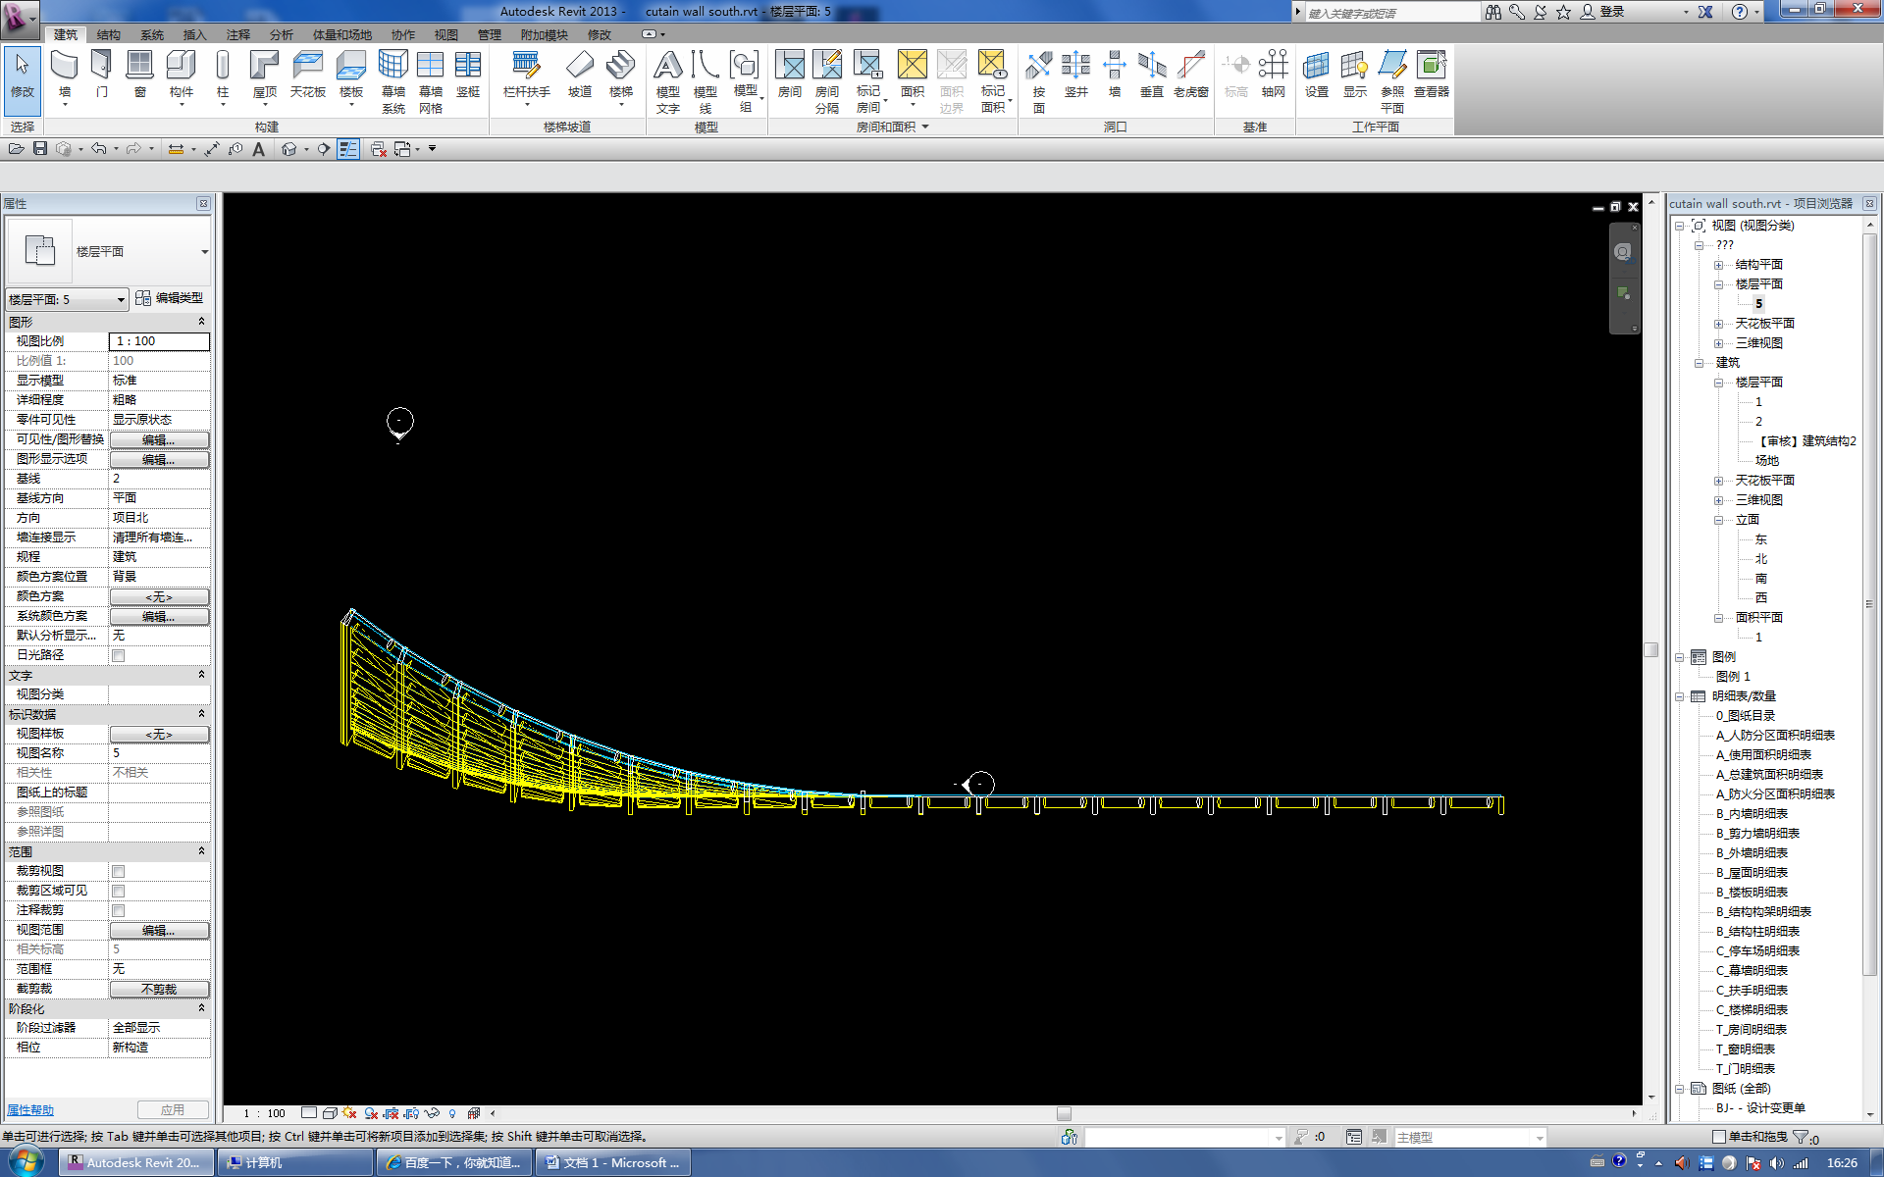Viewport: 1884px width, 1177px height.
Task: Switch to the 视图 ribbon tab
Action: click(x=445, y=34)
